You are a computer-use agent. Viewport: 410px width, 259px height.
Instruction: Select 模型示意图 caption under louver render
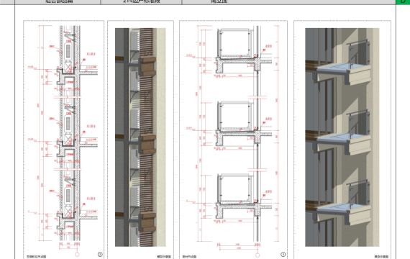pyautogui.click(x=164, y=257)
